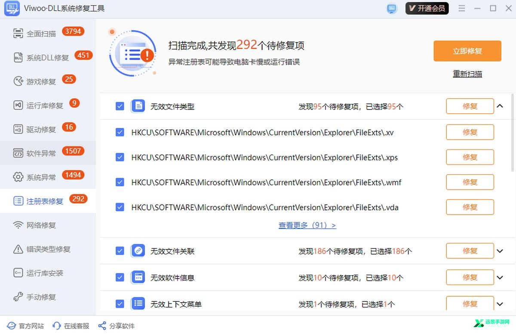The height and width of the screenshot is (334, 516).
Task: Uncheck the FileExts\.vda entry checkbox
Action: (120, 207)
